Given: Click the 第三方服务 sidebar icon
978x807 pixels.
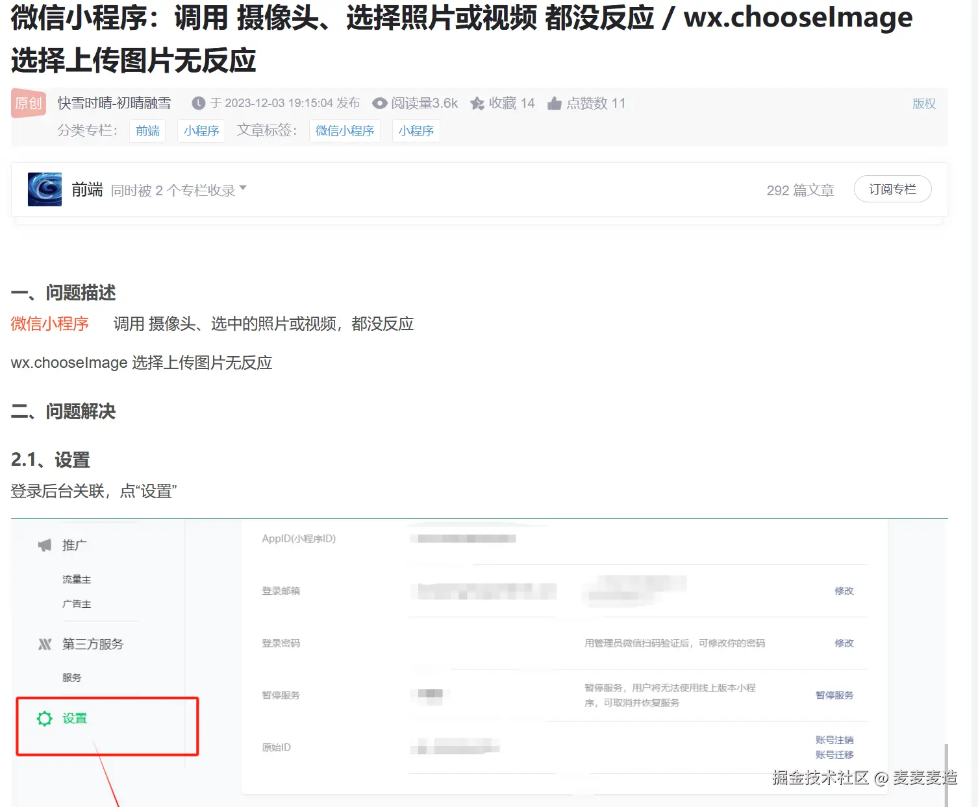Looking at the screenshot, I should point(45,644).
